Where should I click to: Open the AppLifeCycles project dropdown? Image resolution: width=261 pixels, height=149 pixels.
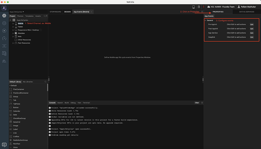pyautogui.click(x=17, y=12)
